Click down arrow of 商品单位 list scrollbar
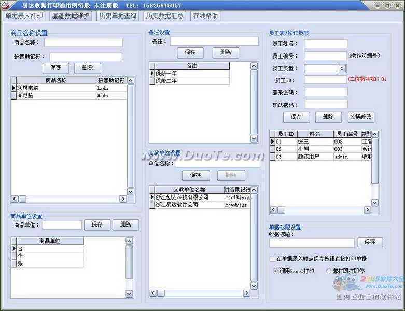405x311 pixels. click(x=129, y=294)
